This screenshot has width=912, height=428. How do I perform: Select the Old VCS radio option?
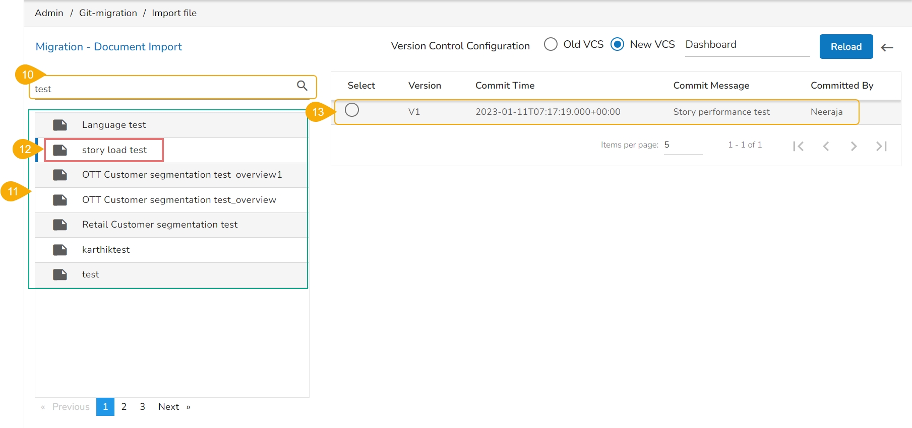click(x=551, y=44)
